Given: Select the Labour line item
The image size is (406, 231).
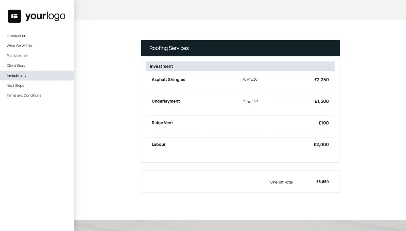Looking at the screenshot, I should click(159, 144).
